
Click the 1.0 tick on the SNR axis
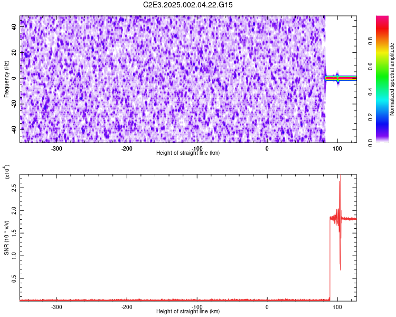[14, 256]
